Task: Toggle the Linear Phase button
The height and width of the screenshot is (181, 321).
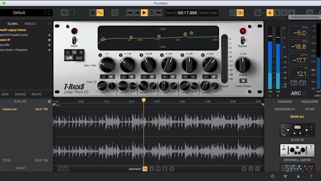Action: (243, 81)
